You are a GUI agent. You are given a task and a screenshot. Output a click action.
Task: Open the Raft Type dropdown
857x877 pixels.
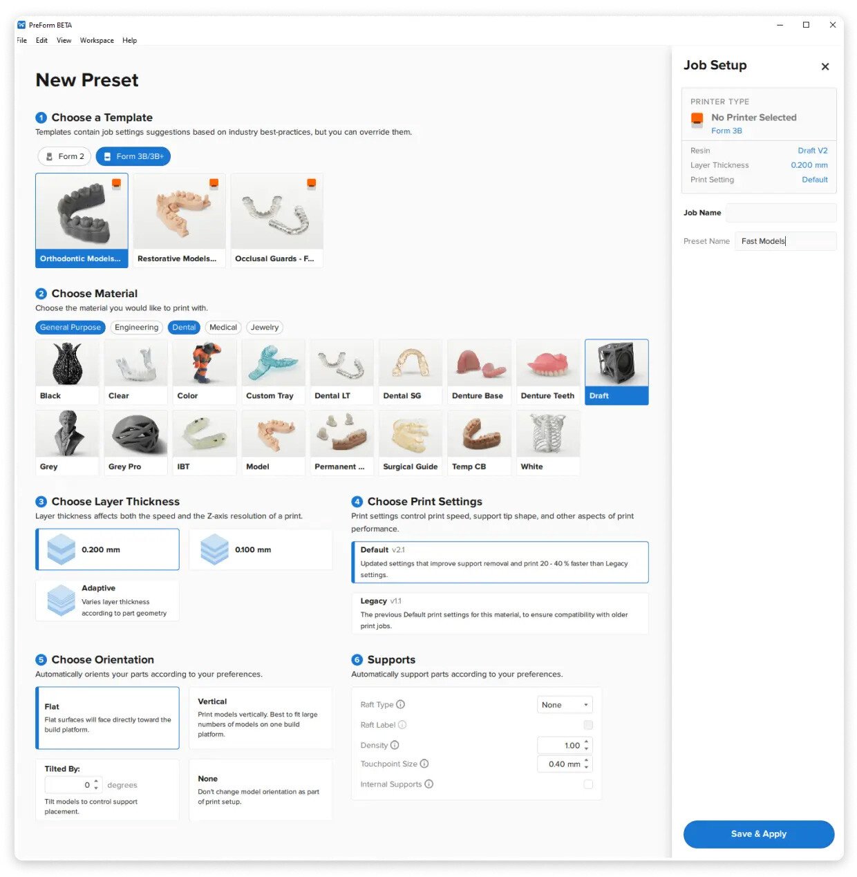tap(565, 705)
